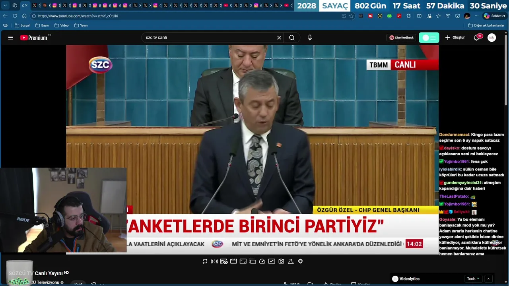Click the YouTube search magnifier button
Viewport: 509px width, 286px height.
point(292,38)
